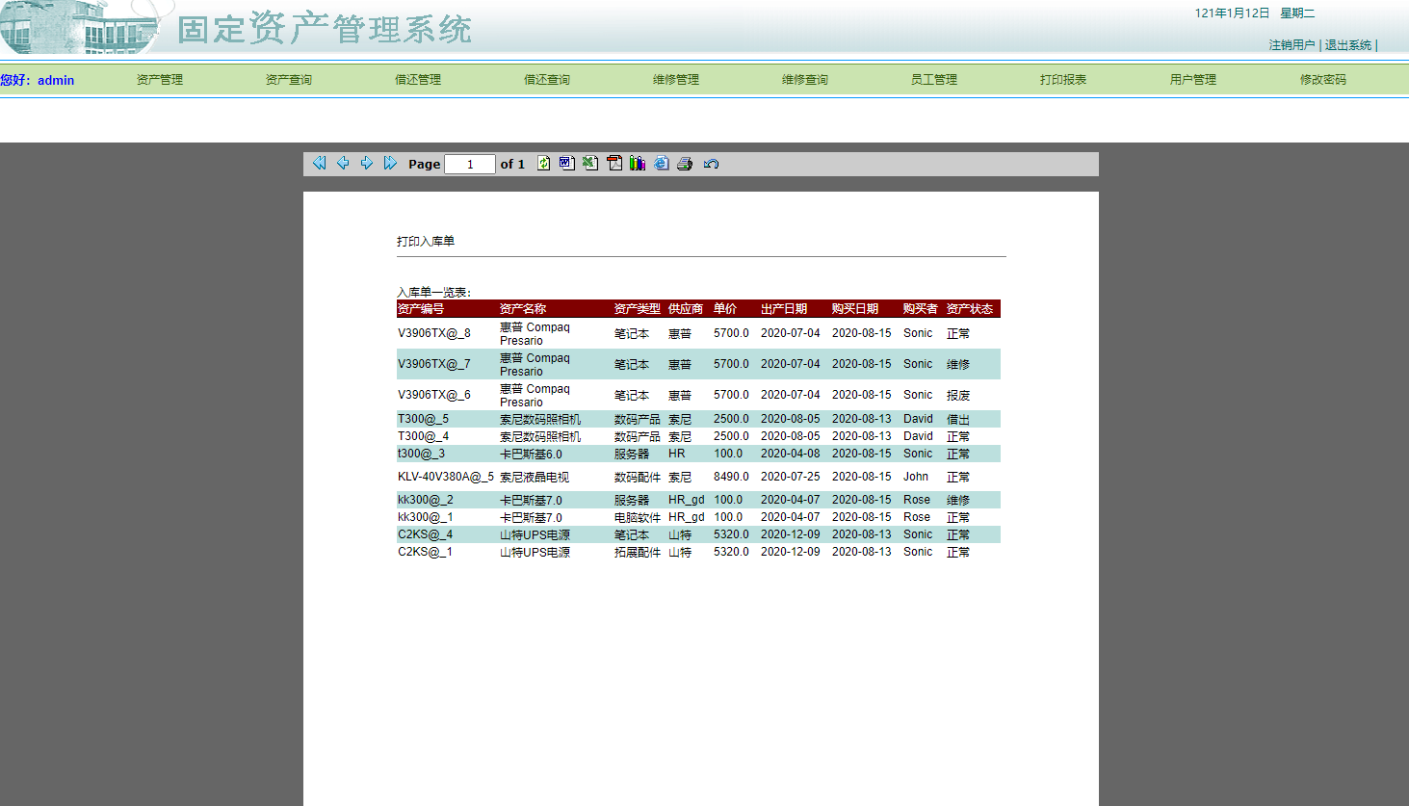Refresh the report data
The width and height of the screenshot is (1409, 806).
(544, 163)
